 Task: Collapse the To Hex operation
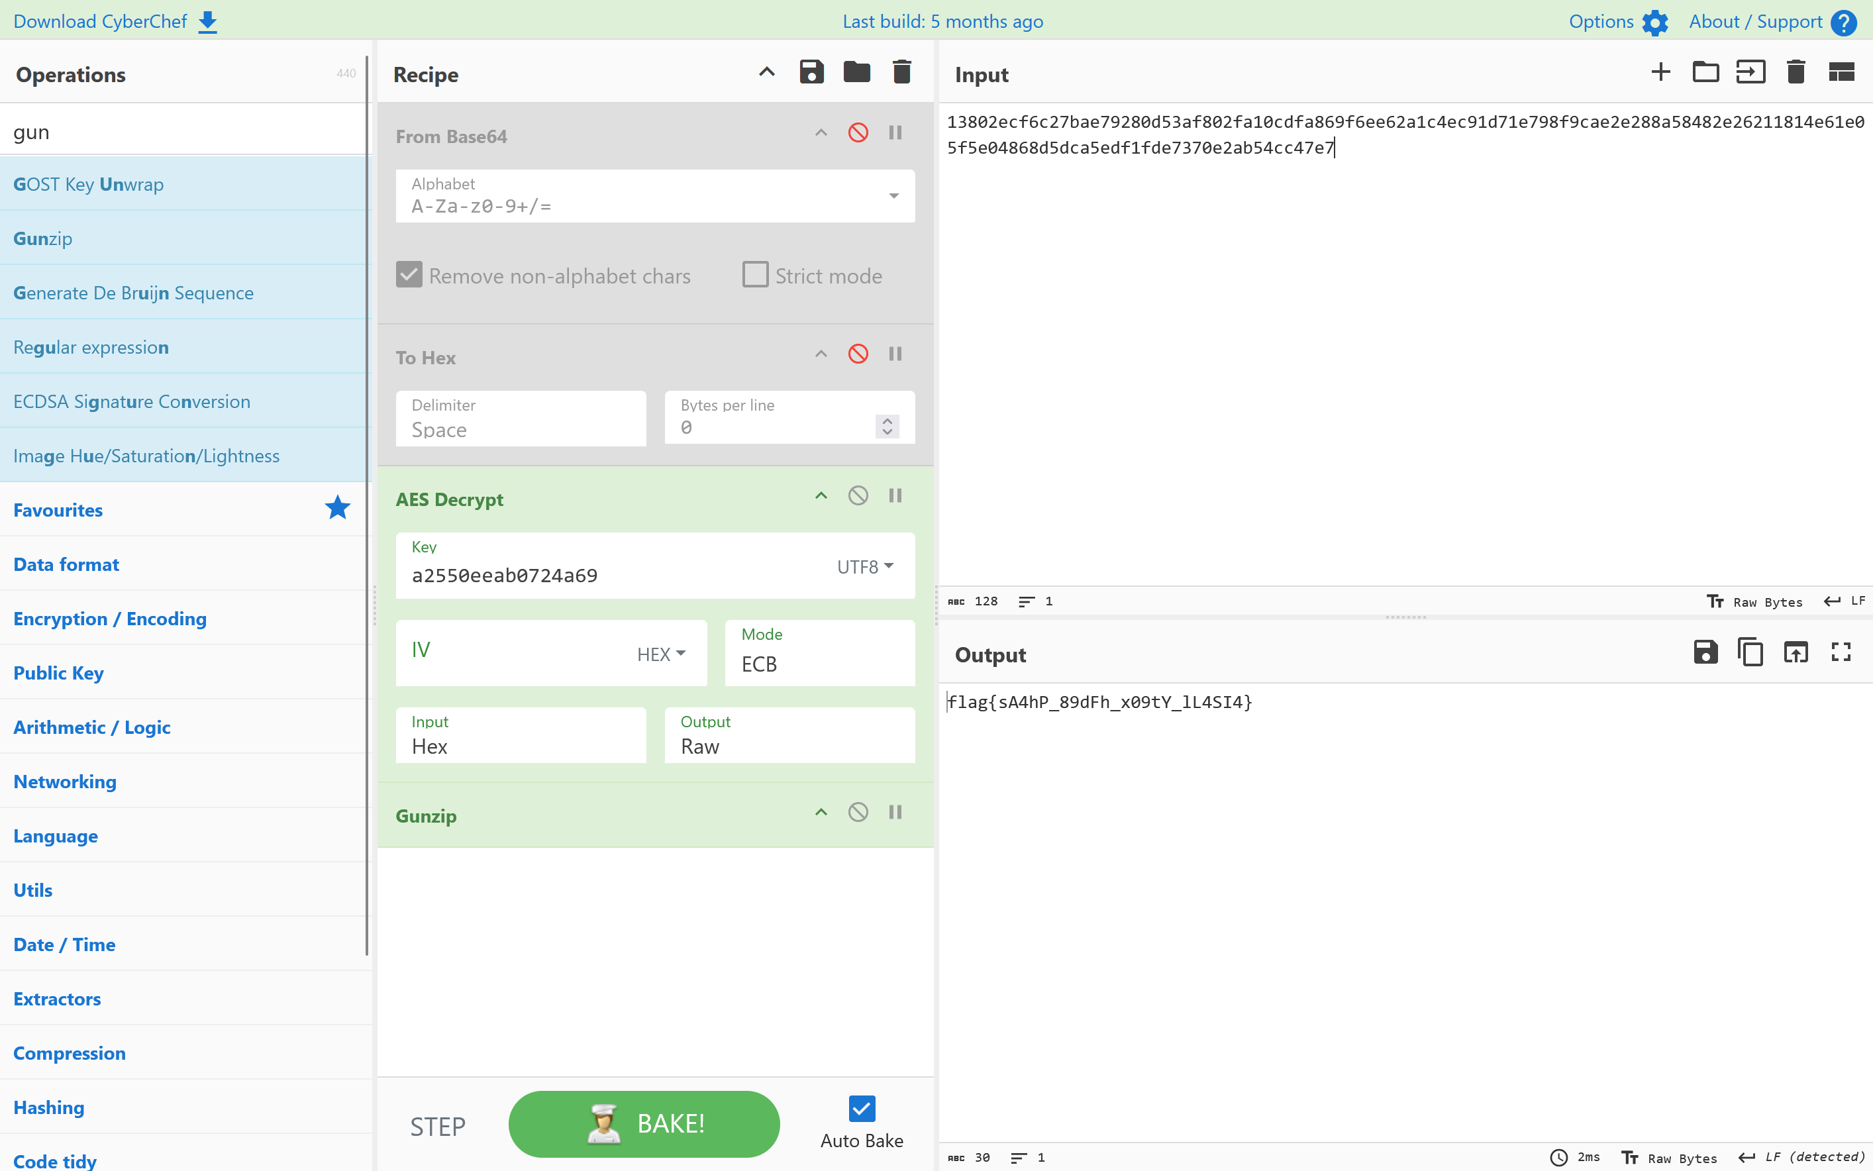click(x=821, y=354)
